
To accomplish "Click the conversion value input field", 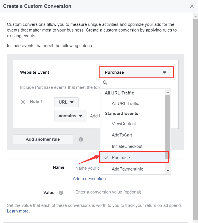I will click(117, 192).
